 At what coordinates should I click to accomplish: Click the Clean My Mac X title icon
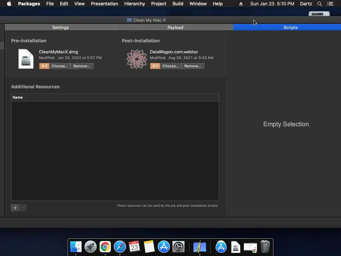[x=129, y=20]
